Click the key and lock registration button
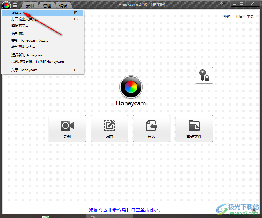Screen dimensions: 262x218 click(204, 75)
